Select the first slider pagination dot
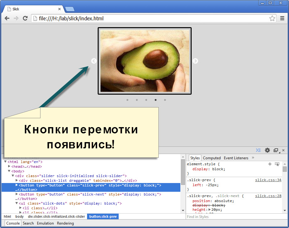Viewport: 289px width, 228px height. tap(127, 100)
